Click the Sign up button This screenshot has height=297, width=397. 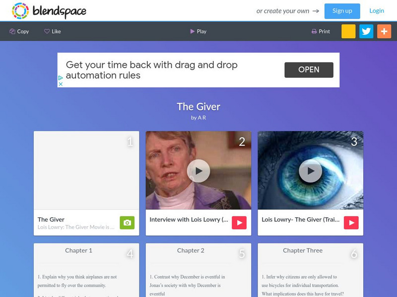pyautogui.click(x=342, y=11)
